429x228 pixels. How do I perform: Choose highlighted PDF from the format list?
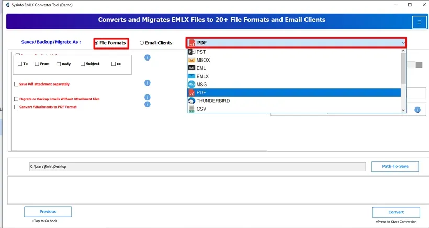(294, 92)
